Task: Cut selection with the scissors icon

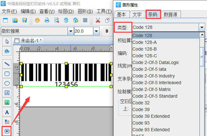Action: coord(98,20)
